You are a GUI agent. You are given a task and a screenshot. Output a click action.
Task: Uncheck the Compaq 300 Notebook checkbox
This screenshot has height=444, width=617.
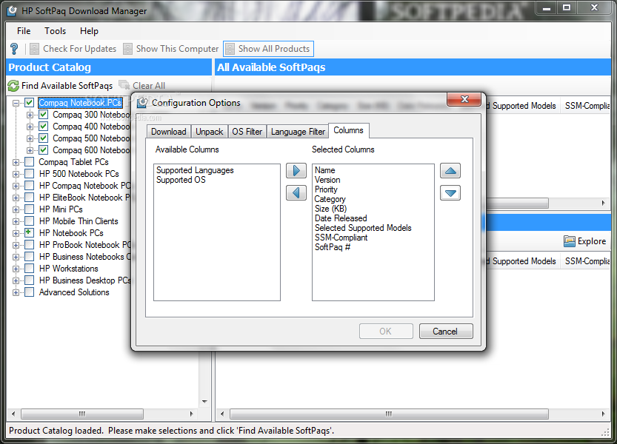(43, 115)
